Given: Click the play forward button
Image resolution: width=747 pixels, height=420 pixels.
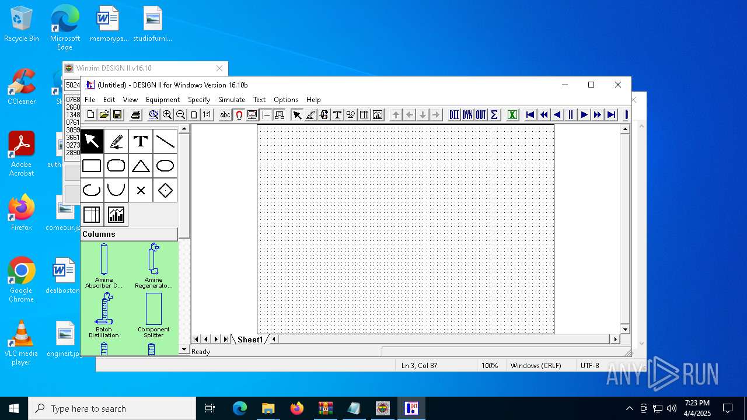Looking at the screenshot, I should pos(584,115).
